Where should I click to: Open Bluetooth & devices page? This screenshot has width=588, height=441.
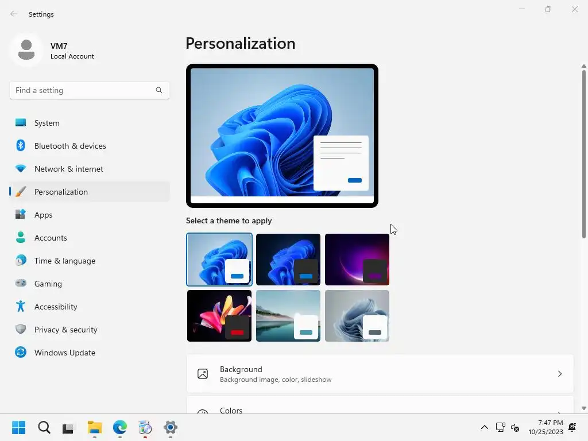[x=89, y=146]
